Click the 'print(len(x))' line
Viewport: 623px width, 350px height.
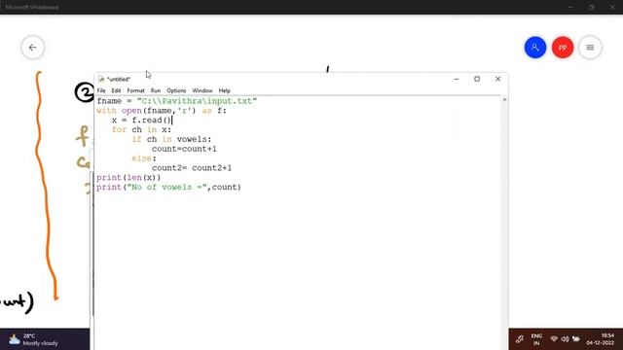pyautogui.click(x=128, y=177)
